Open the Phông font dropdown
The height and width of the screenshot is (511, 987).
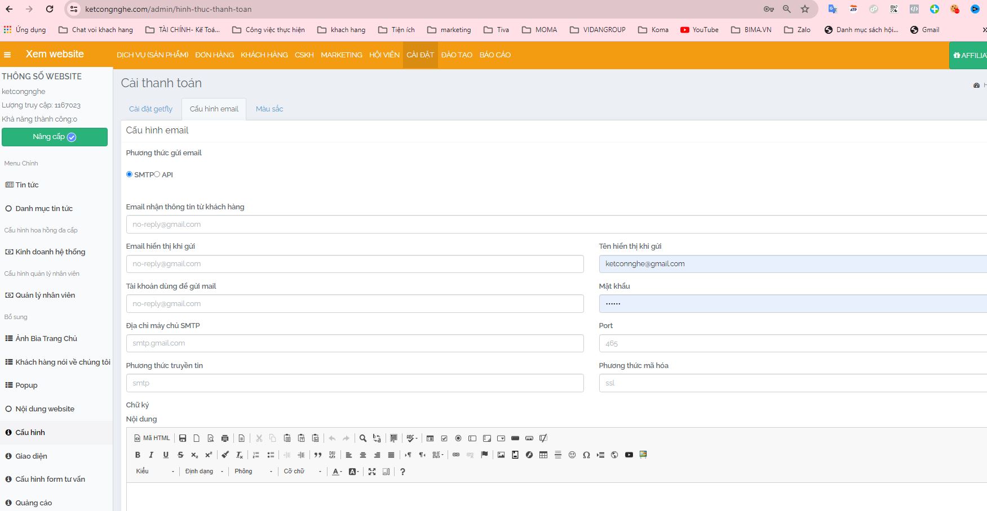point(253,472)
